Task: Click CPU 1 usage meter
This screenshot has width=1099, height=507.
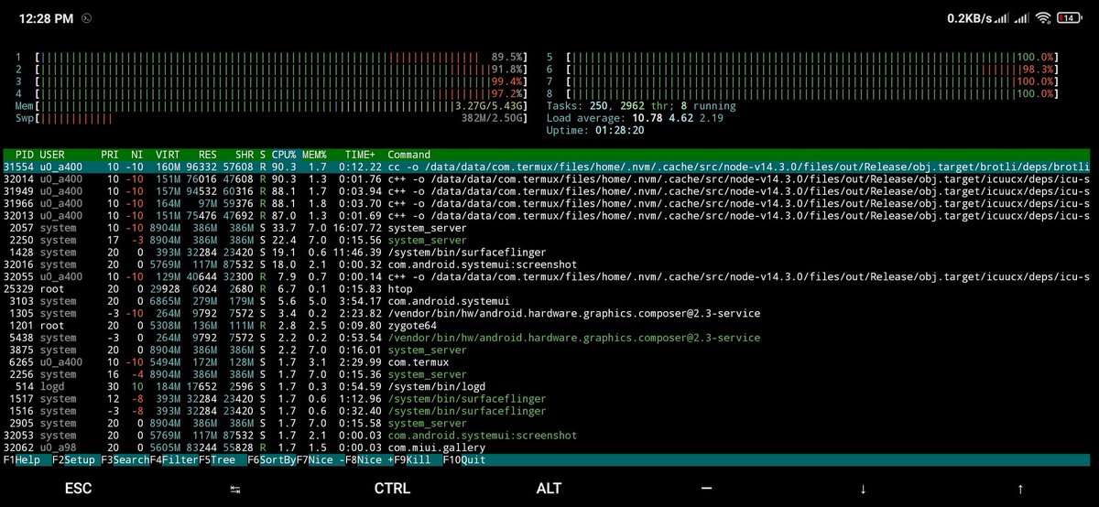Action: [271, 57]
